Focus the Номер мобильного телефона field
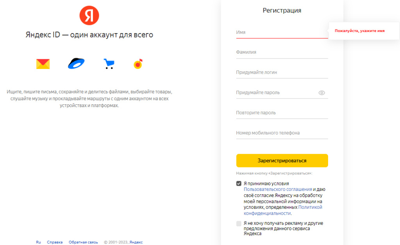The width and height of the screenshot is (400, 245). (x=282, y=133)
